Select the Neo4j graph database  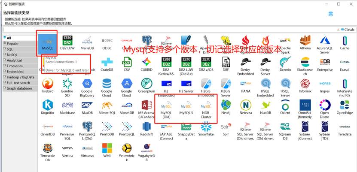(x=226, y=107)
